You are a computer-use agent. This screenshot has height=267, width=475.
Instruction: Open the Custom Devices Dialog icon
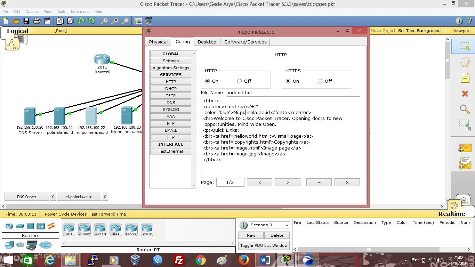click(148, 21)
